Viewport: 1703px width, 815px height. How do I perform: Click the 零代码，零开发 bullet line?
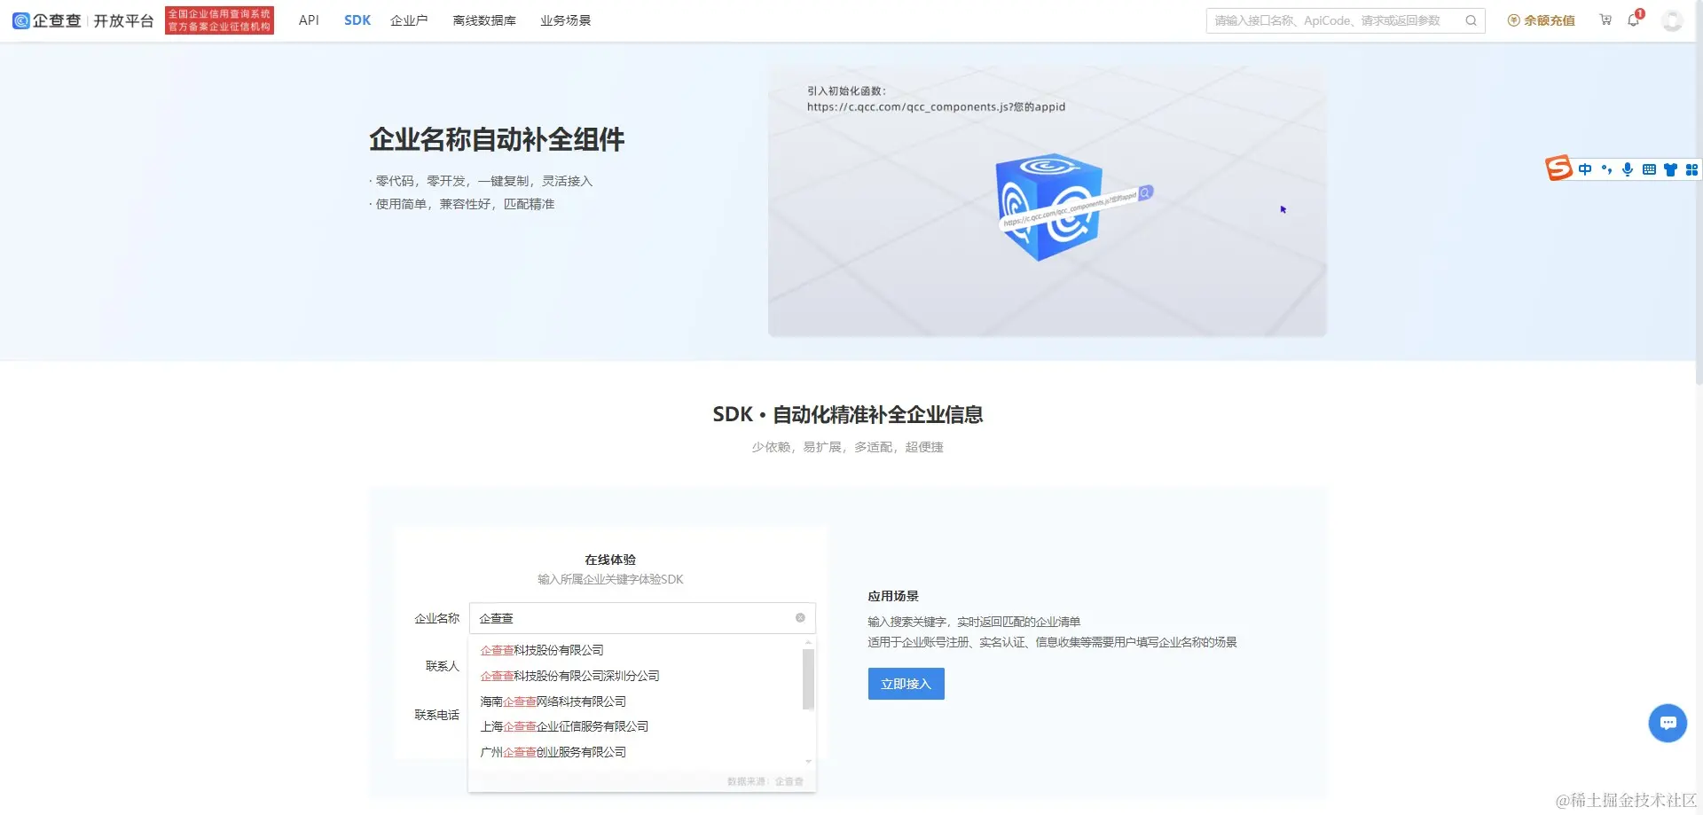(481, 181)
